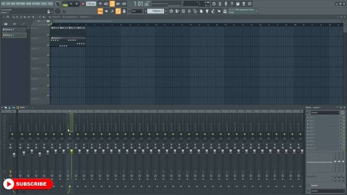This screenshot has height=195, width=347.
Task: Click the red Record button
Action: click(x=83, y=4)
